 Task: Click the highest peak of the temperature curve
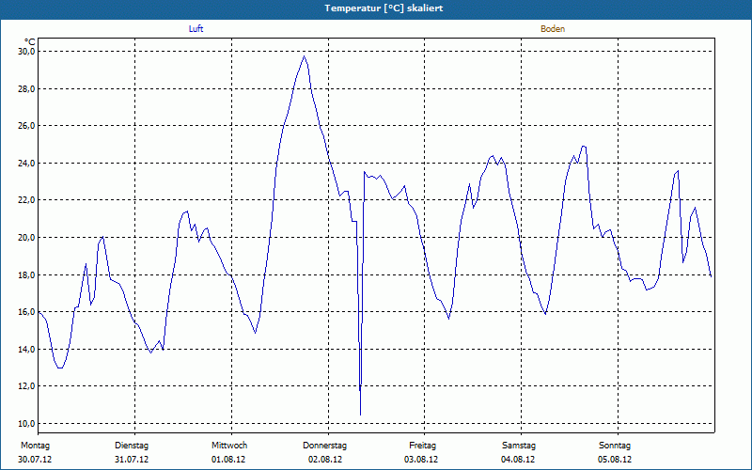[x=304, y=56]
